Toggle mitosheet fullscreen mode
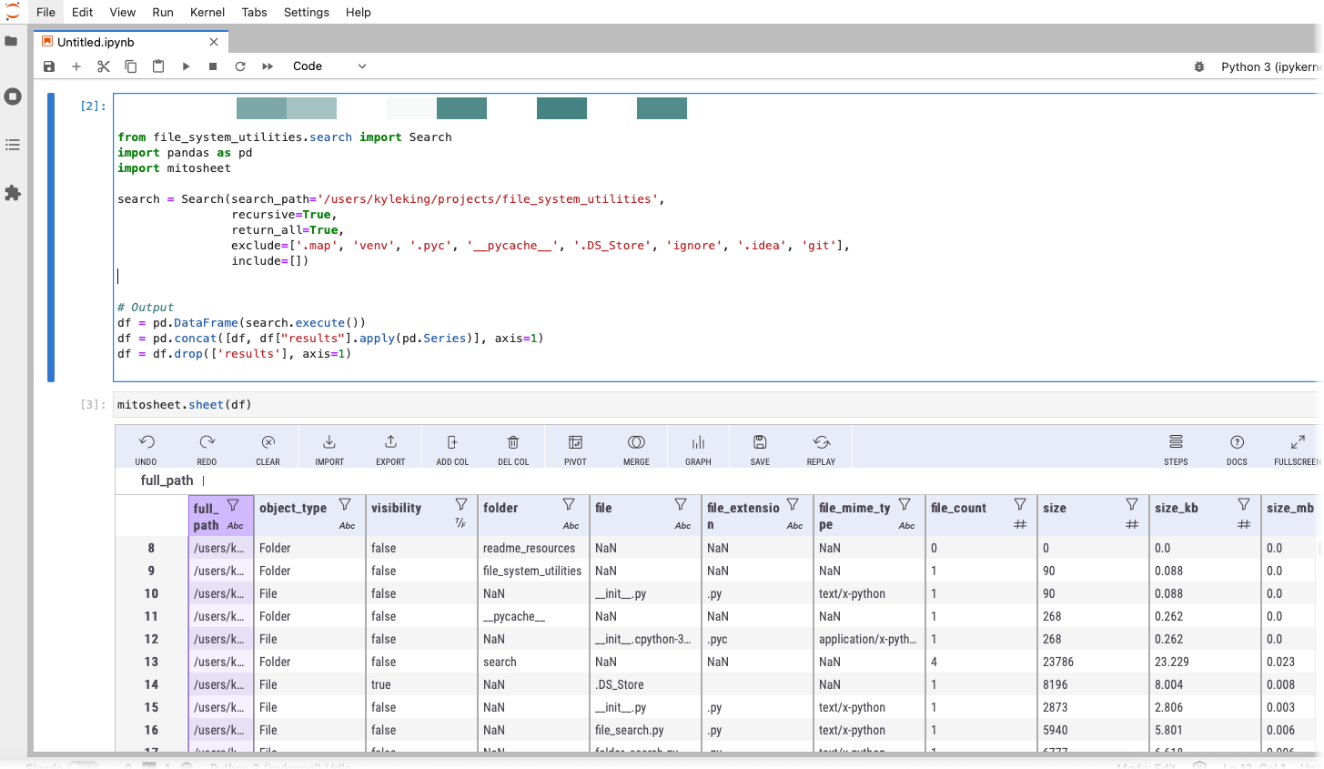Screen dimensions: 1324x769 click(1298, 450)
